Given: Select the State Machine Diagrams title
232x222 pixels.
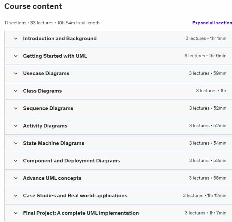Looking at the screenshot, I should point(54,143).
